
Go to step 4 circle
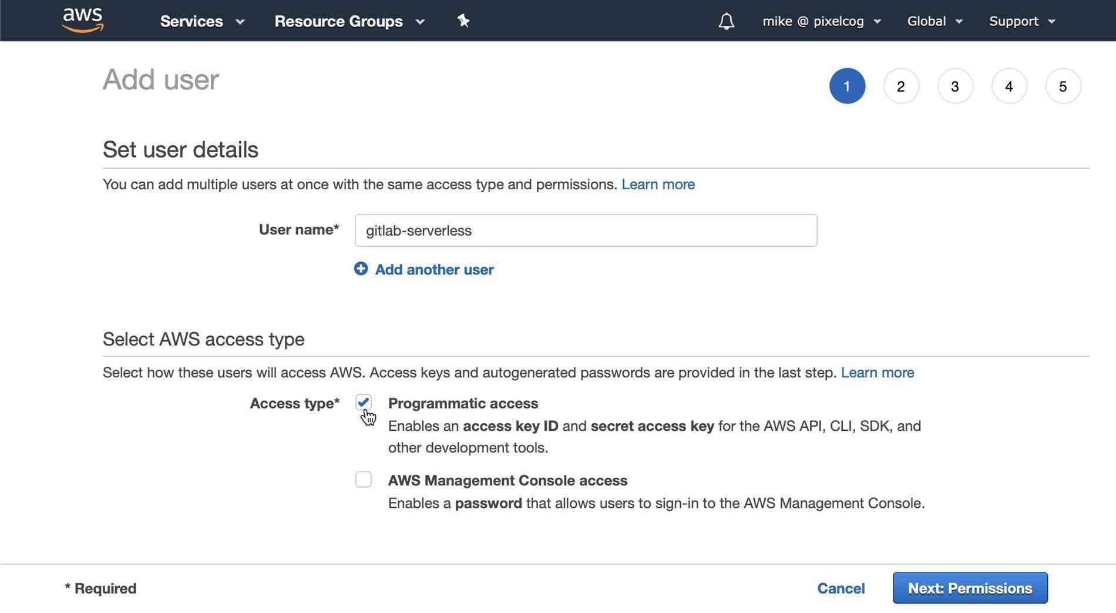[1009, 86]
